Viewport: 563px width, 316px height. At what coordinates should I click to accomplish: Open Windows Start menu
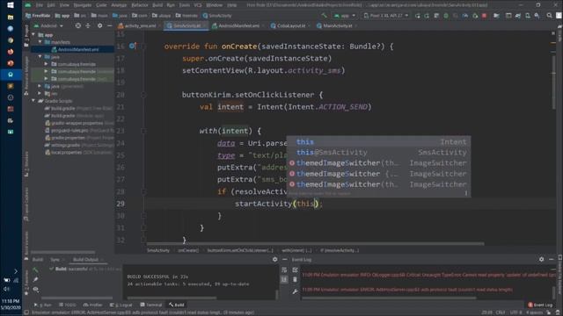[x=11, y=5]
